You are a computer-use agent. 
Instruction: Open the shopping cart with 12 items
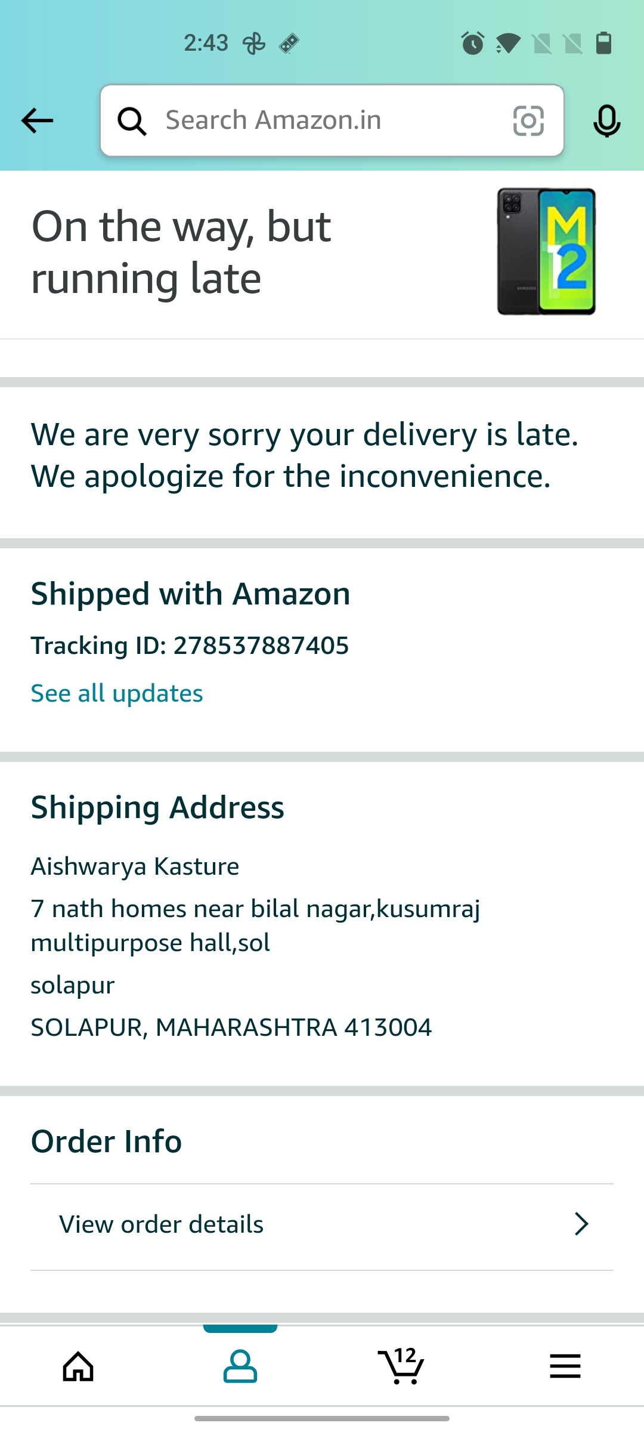(401, 1365)
